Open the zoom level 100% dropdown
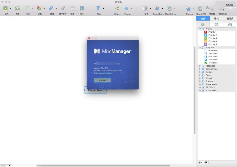 coord(5,166)
